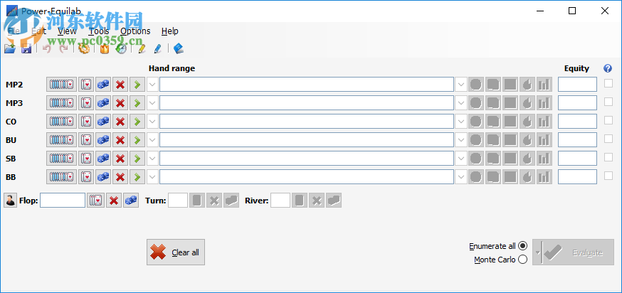Open the Edit menu

click(x=39, y=31)
